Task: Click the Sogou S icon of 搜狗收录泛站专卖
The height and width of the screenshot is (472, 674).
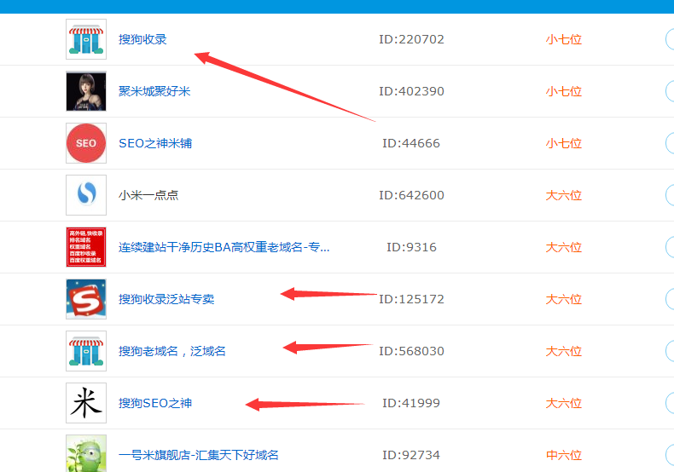Action: click(86, 299)
